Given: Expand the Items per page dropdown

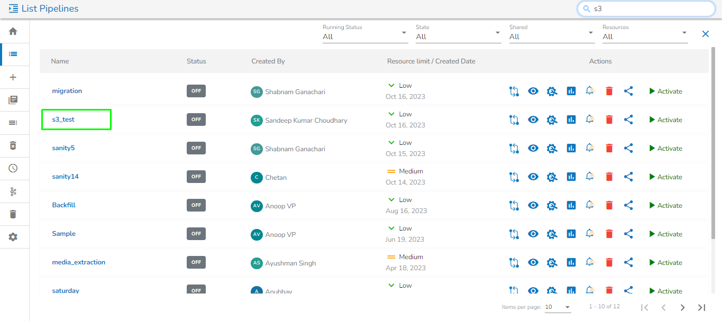Looking at the screenshot, I should [558, 307].
